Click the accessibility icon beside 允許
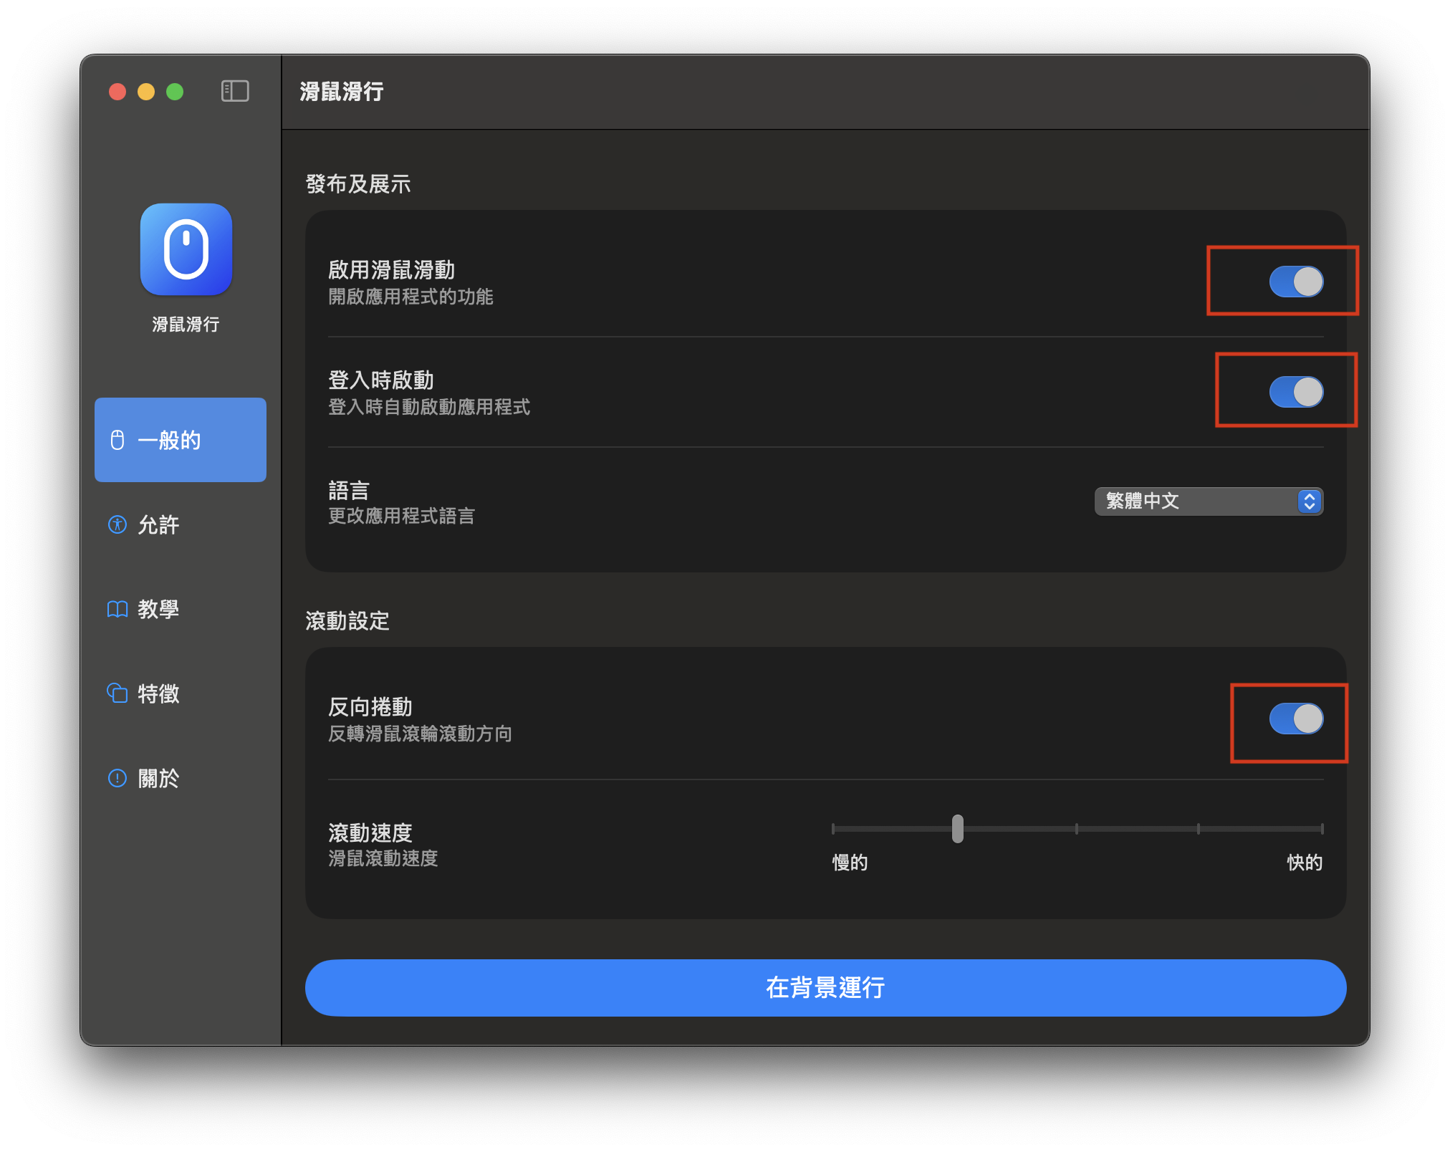1450x1152 pixels. tap(117, 524)
